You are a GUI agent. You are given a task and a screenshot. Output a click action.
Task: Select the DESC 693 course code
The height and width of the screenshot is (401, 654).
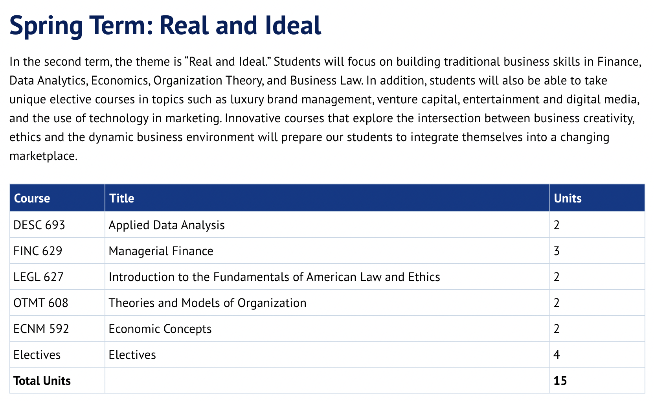[x=39, y=225]
